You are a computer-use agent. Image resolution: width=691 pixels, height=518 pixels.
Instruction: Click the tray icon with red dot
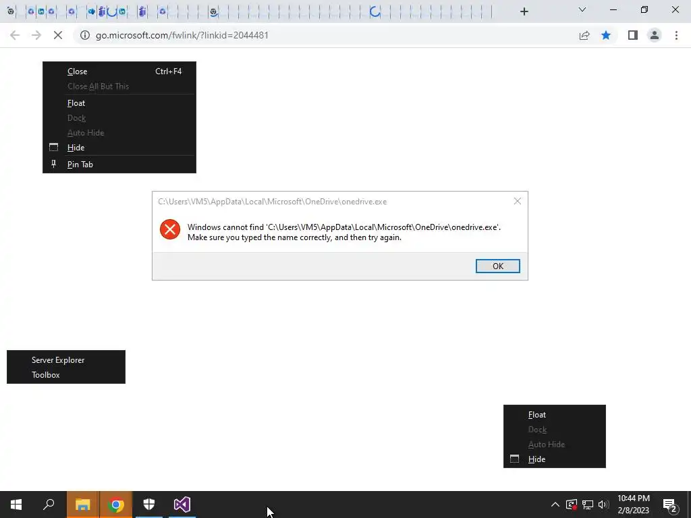click(x=571, y=505)
